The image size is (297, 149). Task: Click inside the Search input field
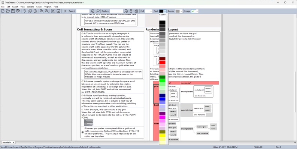83,11
